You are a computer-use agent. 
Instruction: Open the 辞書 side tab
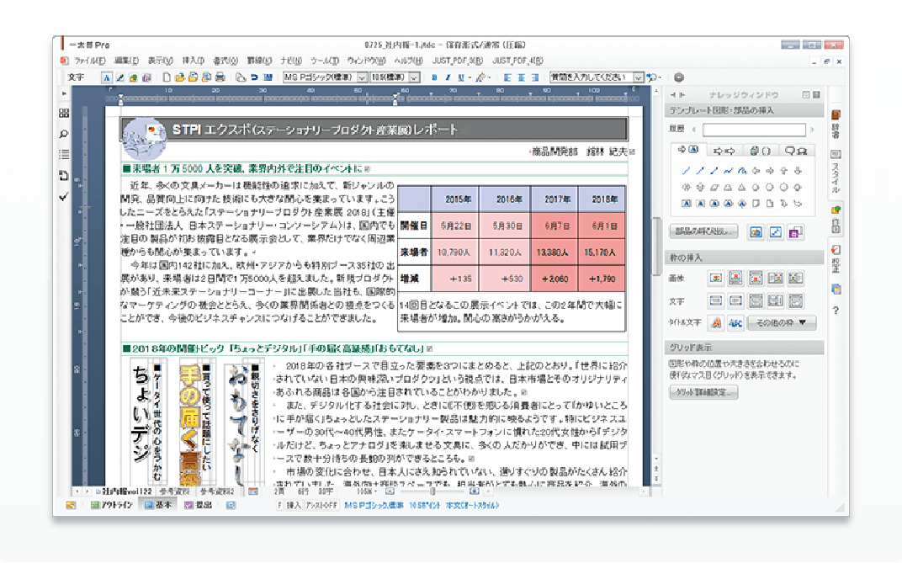tap(836, 125)
